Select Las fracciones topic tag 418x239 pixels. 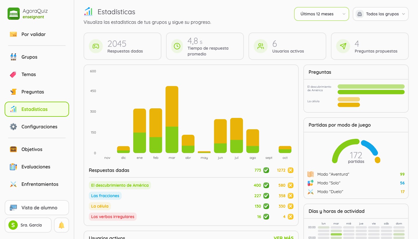tap(105, 196)
